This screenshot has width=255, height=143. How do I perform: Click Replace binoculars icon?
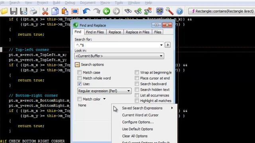click(x=148, y=11)
